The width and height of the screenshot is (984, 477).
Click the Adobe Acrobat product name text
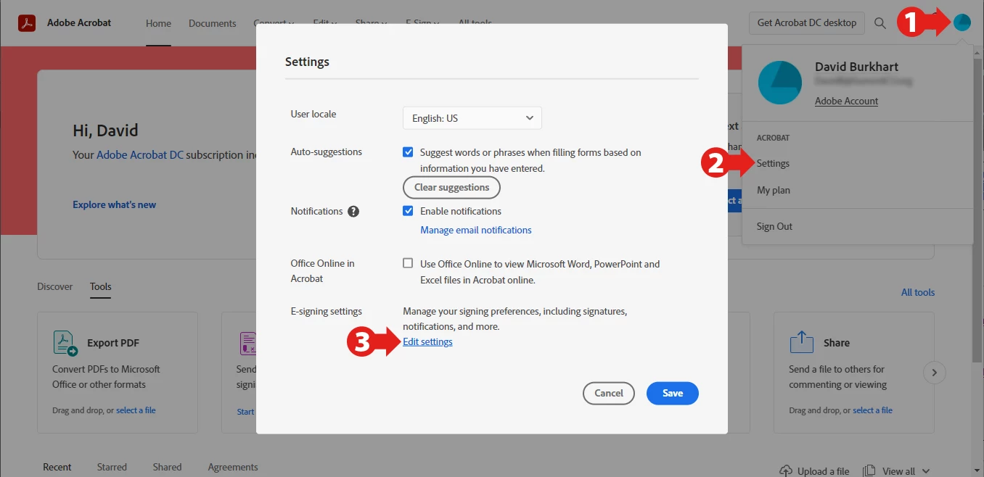click(79, 22)
